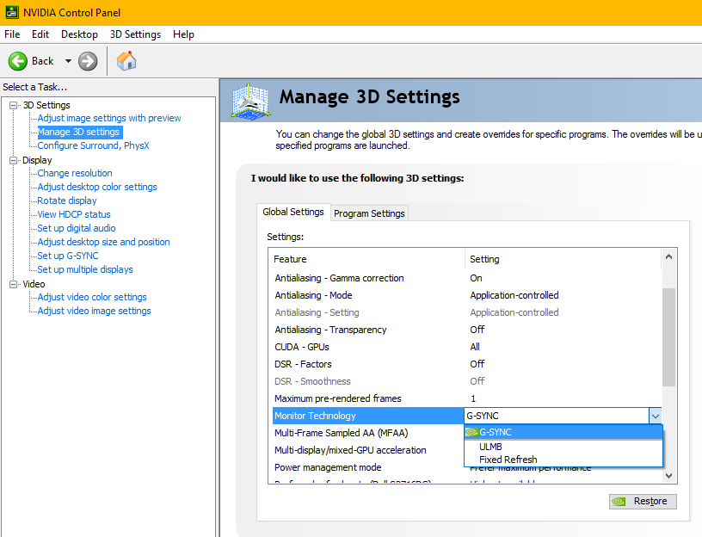Open Configure Surround, PhysX
Viewport: 702px width, 537px height.
93,145
